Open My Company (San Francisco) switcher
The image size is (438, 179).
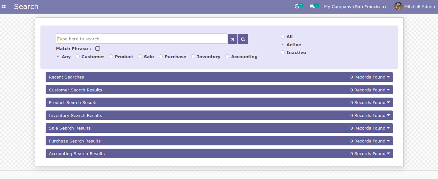click(x=355, y=6)
